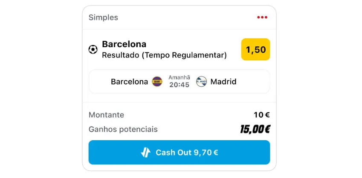Click the bold Barcelona selection title

coord(124,44)
